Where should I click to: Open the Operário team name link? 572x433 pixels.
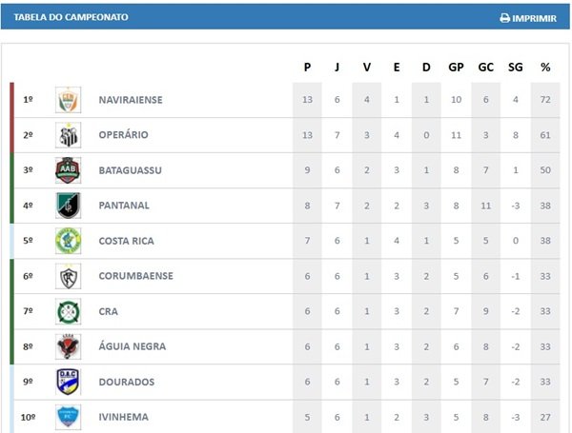(x=123, y=135)
